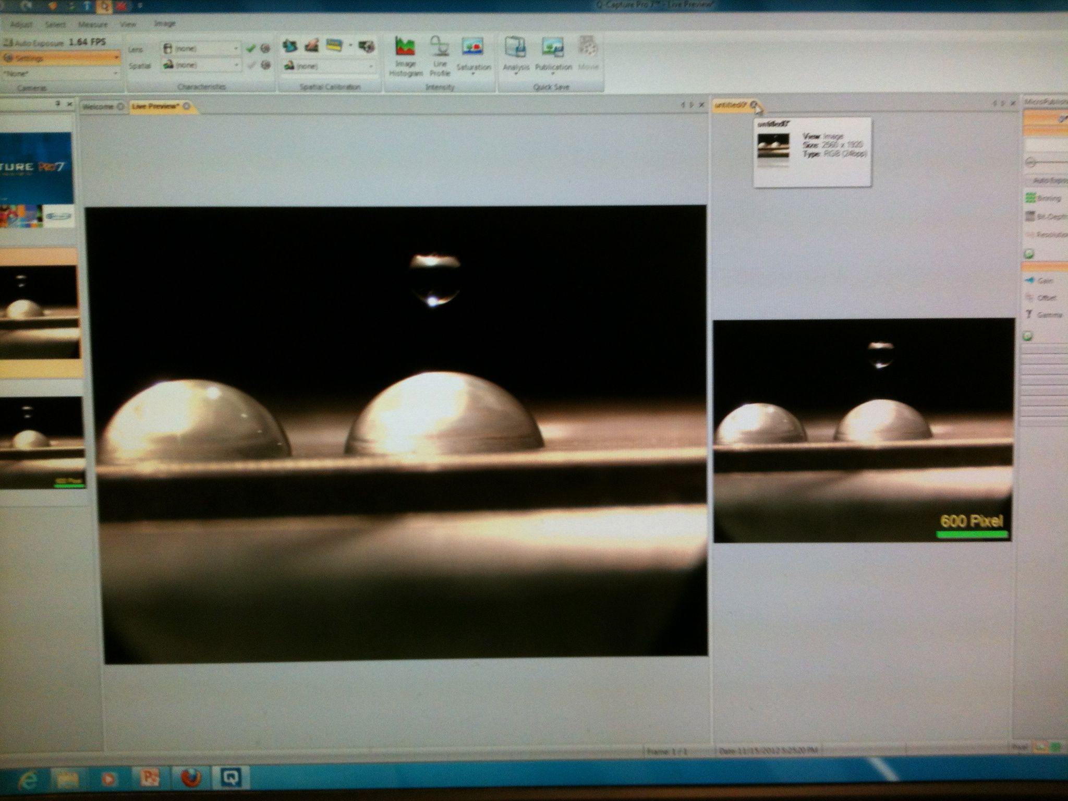Click checkmark beside Spatial dropdown

(x=251, y=65)
